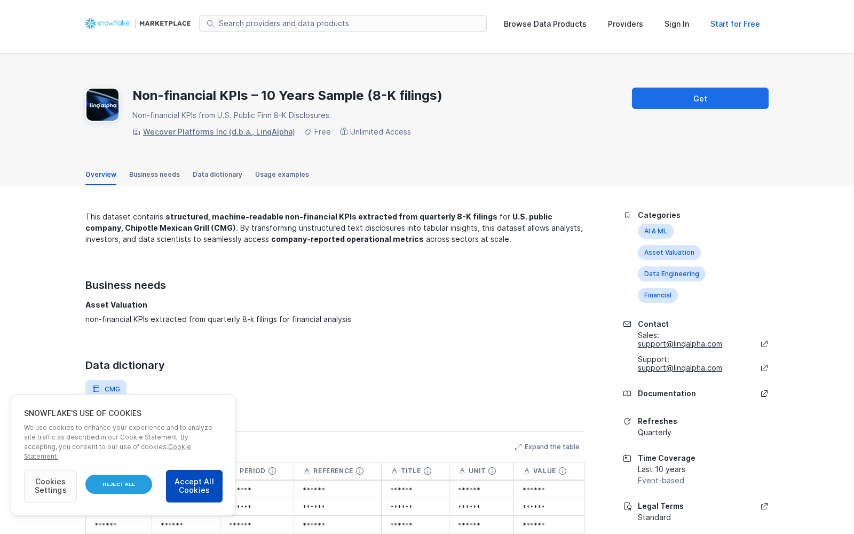
Task: Click the Asset Valuation subheading under Business needs
Action: click(116, 305)
